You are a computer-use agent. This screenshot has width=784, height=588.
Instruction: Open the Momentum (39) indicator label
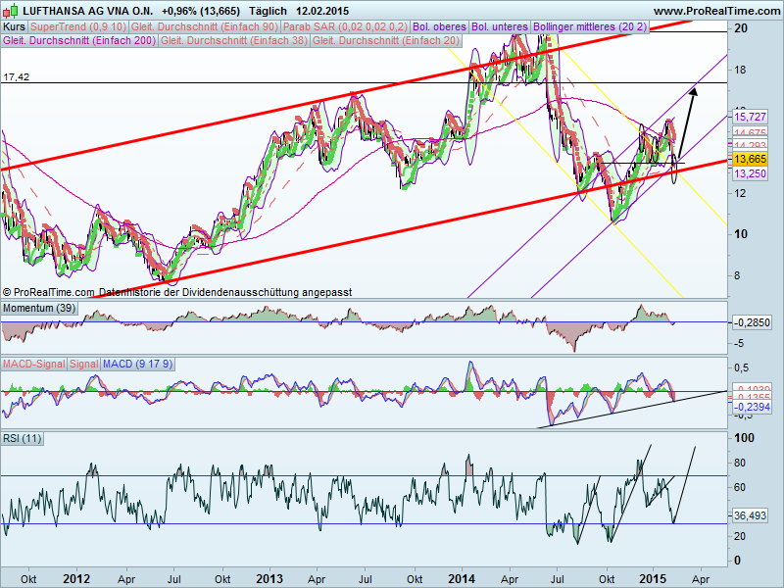[39, 308]
